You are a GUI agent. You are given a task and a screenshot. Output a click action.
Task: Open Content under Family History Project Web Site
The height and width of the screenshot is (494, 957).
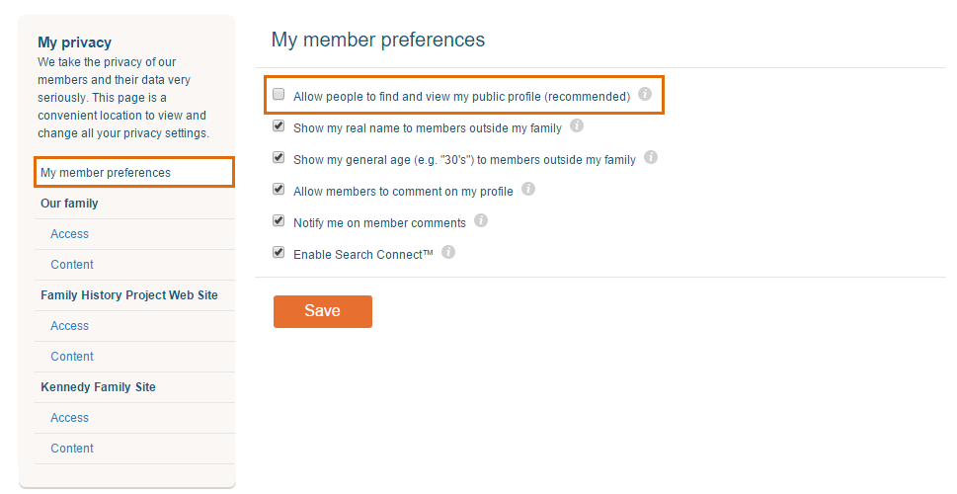(72, 357)
